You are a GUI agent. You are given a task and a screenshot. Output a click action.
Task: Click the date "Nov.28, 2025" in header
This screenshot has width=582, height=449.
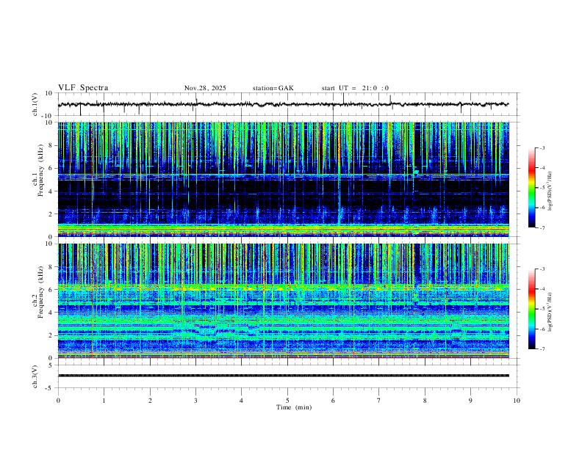205,88
